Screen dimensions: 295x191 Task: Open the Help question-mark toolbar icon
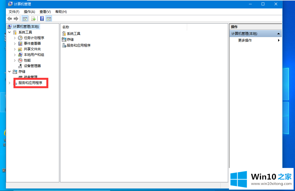[42, 19]
